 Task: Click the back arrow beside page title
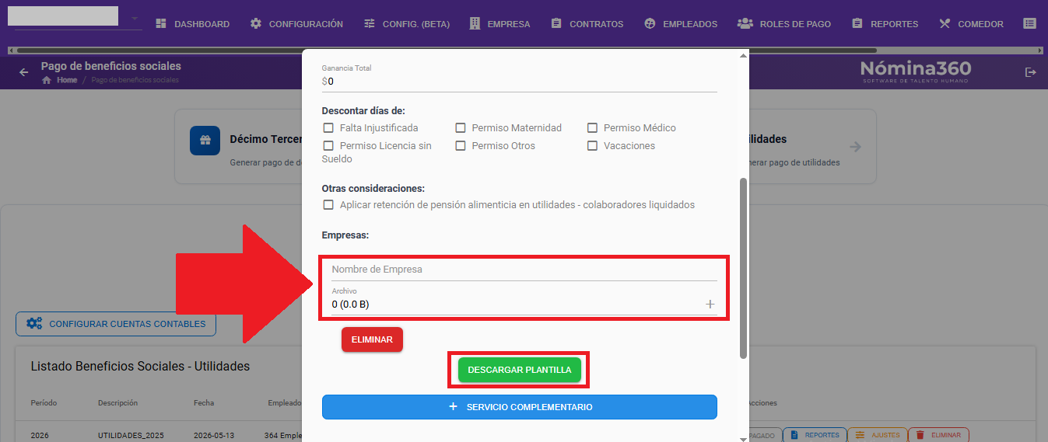23,72
